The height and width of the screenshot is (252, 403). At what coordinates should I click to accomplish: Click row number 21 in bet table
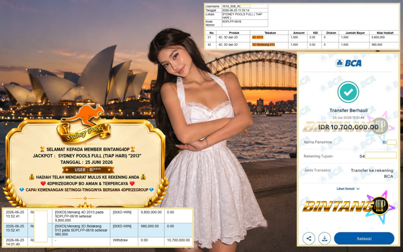point(209,37)
